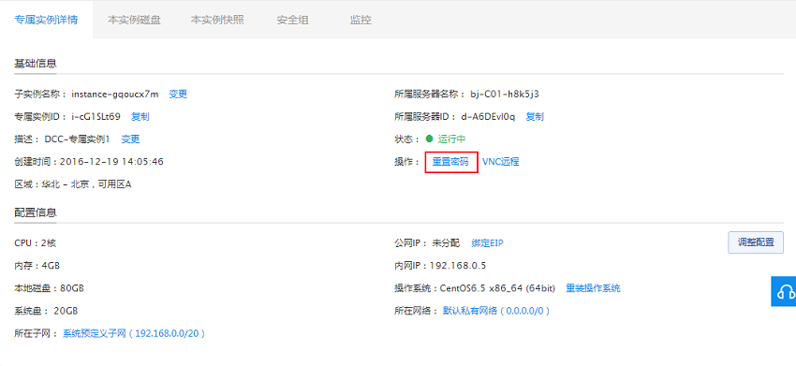Open VNC远程 connection
796x366 pixels.
point(501,162)
